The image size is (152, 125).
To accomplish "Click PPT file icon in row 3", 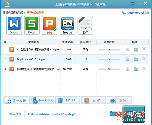I will [12, 69].
